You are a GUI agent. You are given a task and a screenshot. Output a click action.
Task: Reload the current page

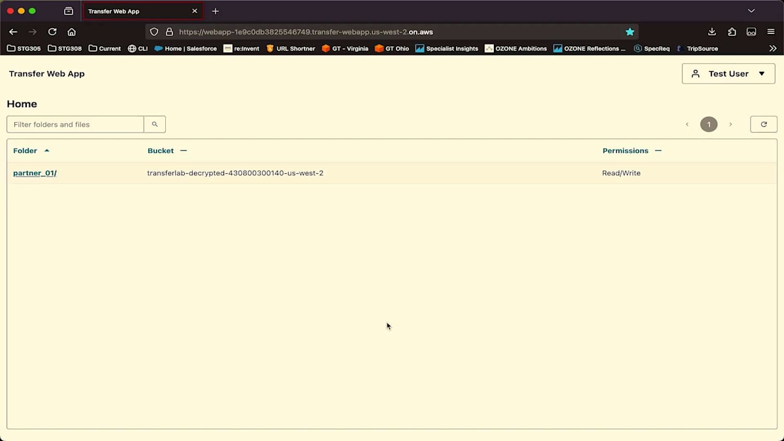point(52,31)
